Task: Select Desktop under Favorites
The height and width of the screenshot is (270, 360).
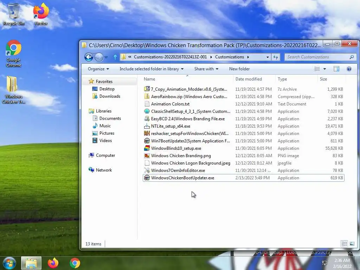Action: tap(107, 89)
